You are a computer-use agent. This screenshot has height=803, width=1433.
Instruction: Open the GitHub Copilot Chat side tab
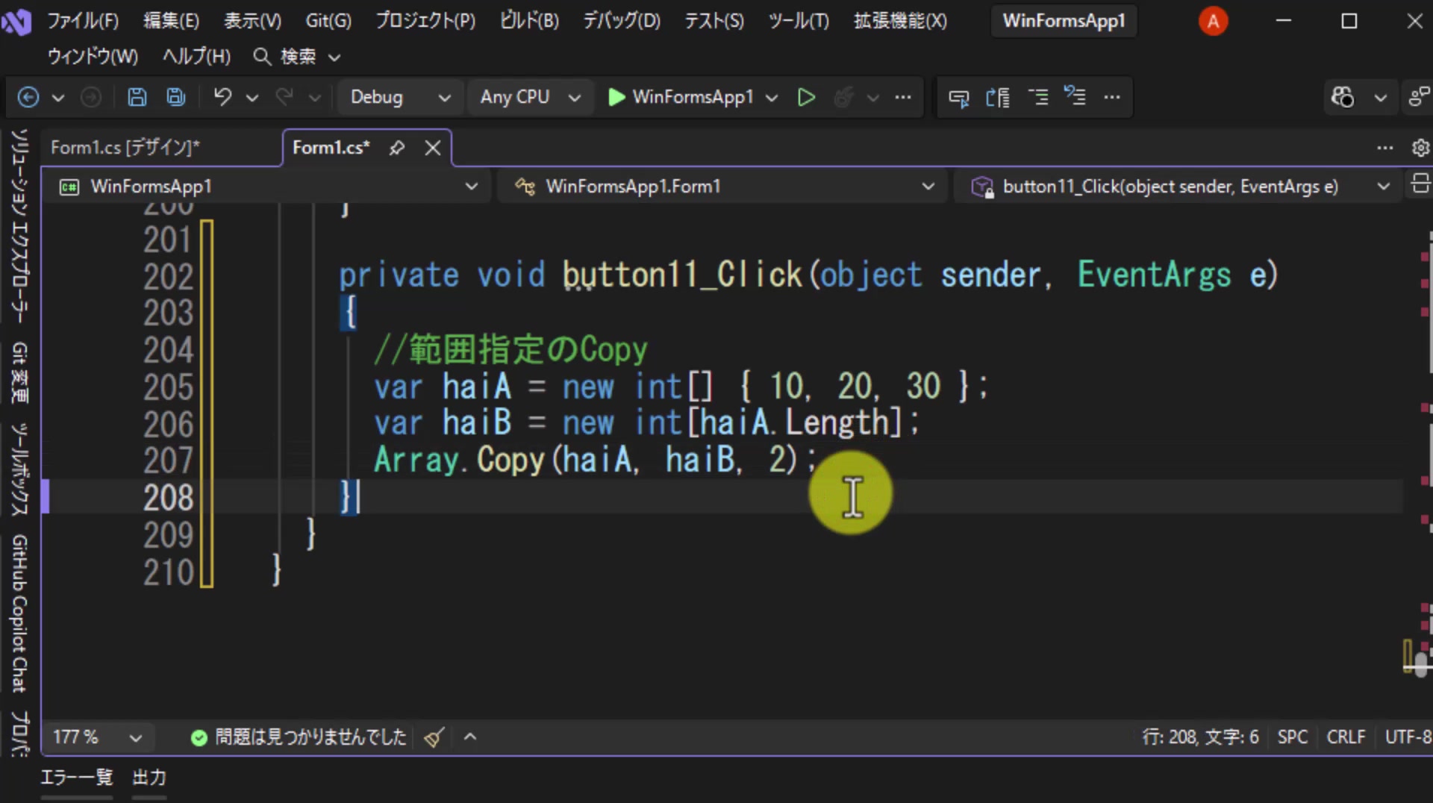pyautogui.click(x=19, y=613)
